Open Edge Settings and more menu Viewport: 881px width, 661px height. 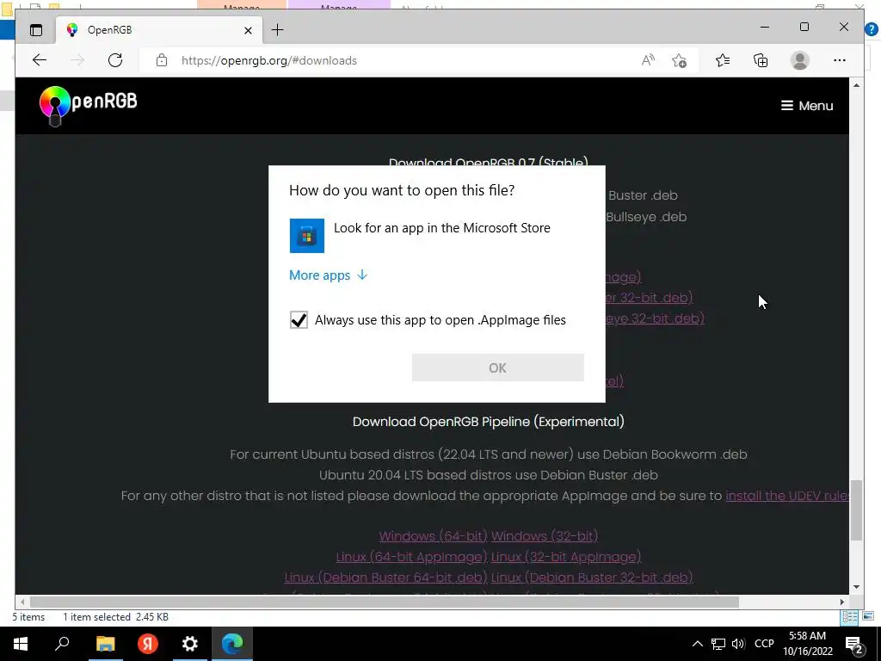click(x=840, y=60)
